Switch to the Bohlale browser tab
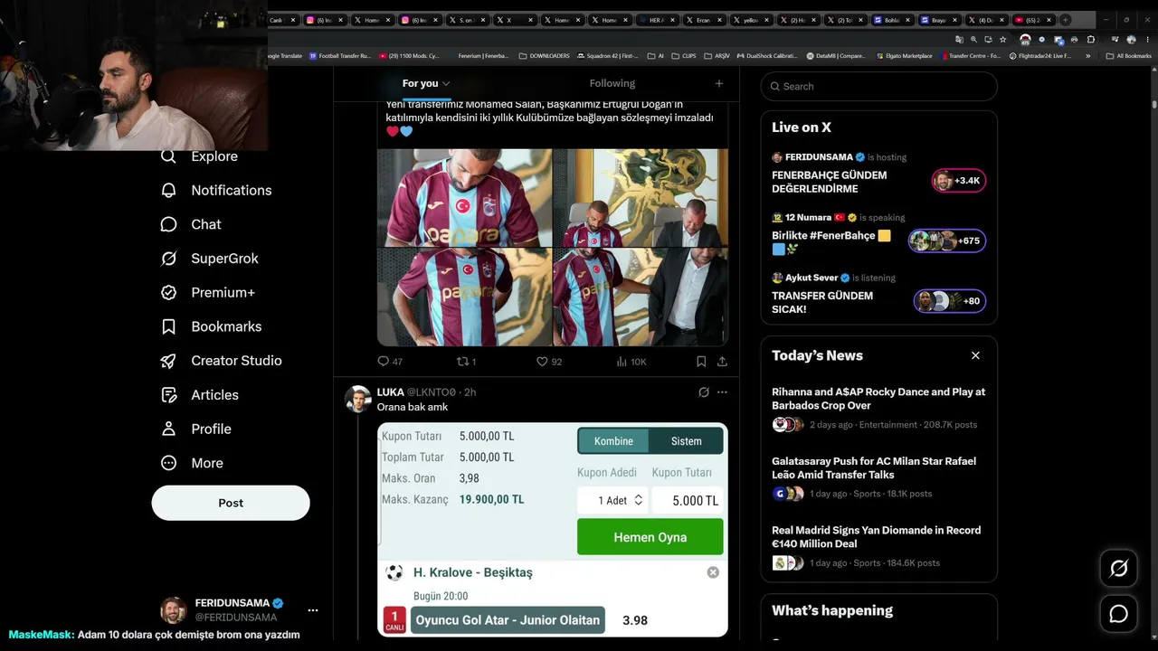This screenshot has width=1158, height=651. [x=892, y=20]
